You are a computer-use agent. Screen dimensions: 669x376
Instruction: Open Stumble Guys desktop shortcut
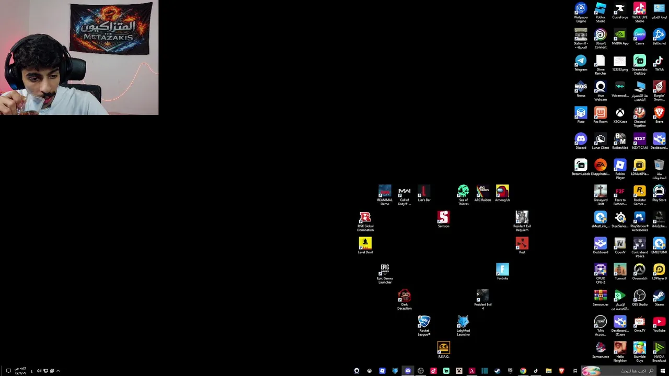coord(640,352)
